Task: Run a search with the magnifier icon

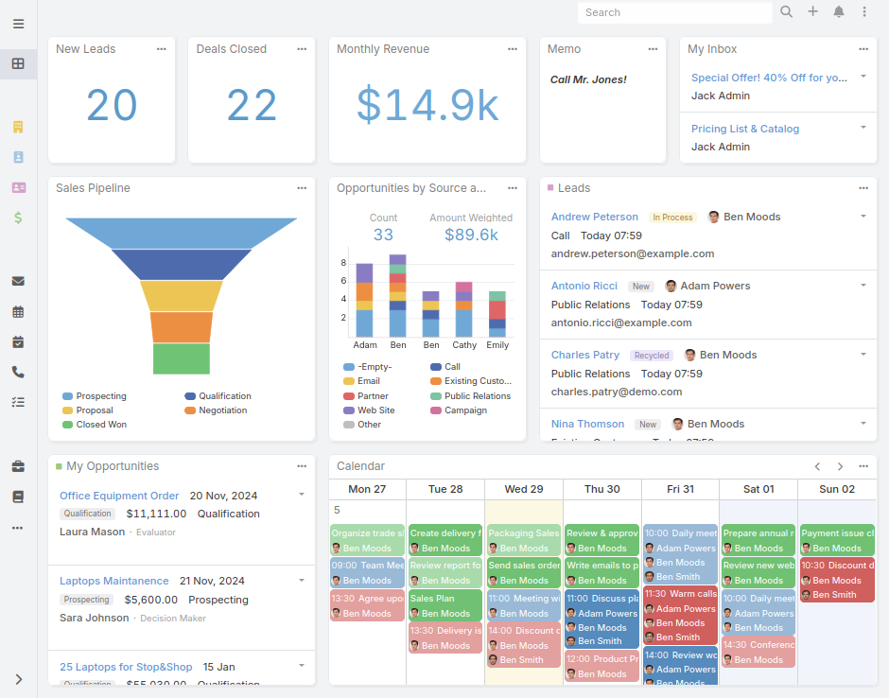Action: [x=786, y=12]
